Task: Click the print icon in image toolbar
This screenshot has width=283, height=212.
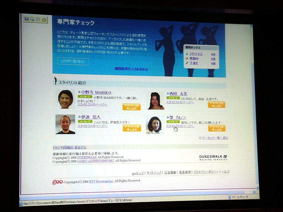Action: pyautogui.click(x=32, y=19)
